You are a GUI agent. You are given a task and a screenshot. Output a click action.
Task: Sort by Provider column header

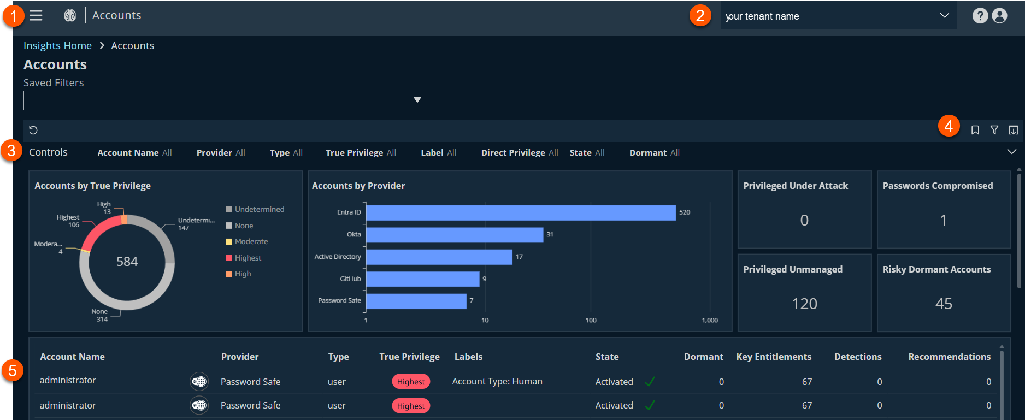pos(240,357)
